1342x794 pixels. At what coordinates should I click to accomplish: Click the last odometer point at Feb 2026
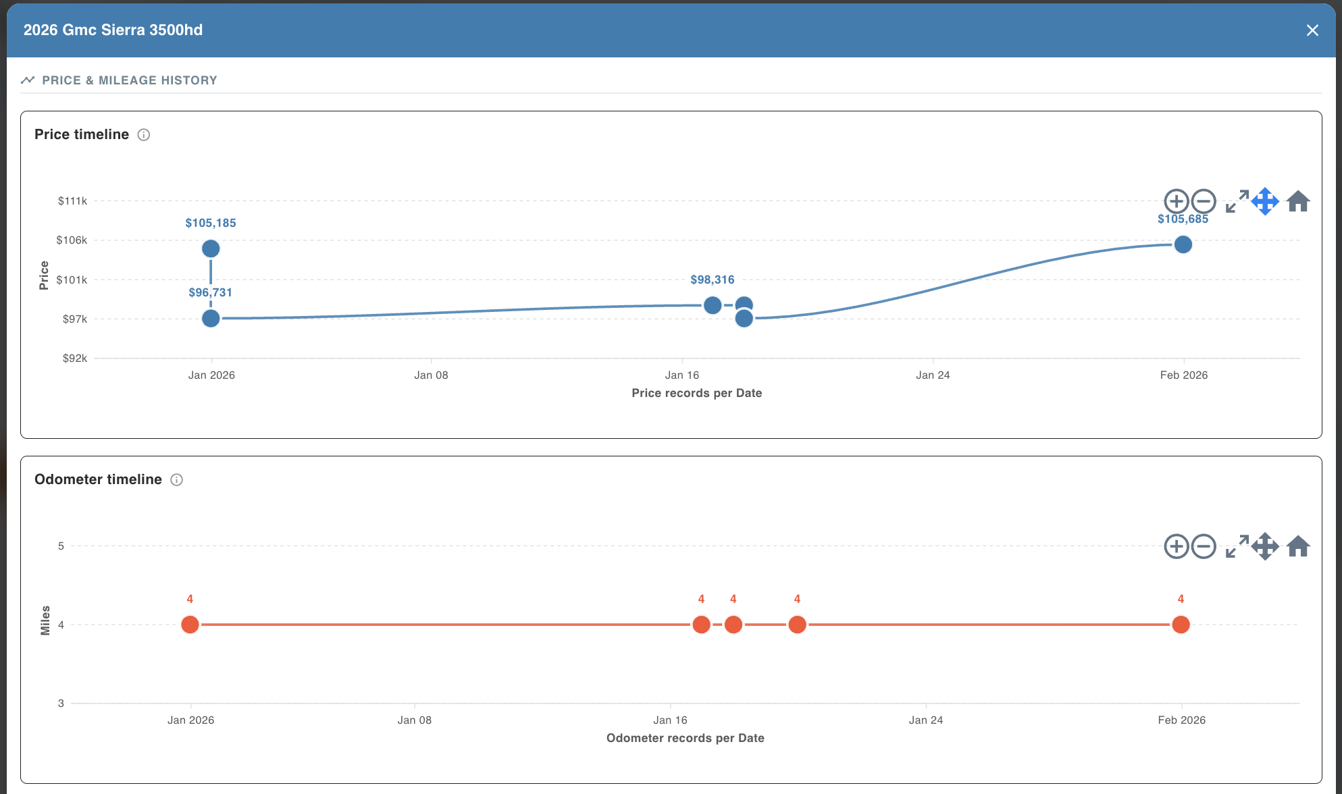1181,625
